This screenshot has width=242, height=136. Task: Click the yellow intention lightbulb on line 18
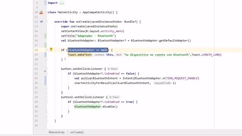(51, 49)
